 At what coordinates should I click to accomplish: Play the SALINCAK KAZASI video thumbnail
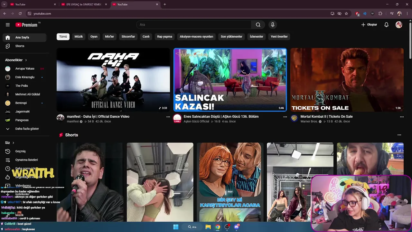pos(230,80)
